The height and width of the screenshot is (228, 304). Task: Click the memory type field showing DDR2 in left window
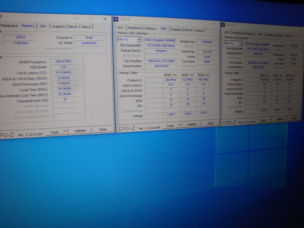pos(20,37)
